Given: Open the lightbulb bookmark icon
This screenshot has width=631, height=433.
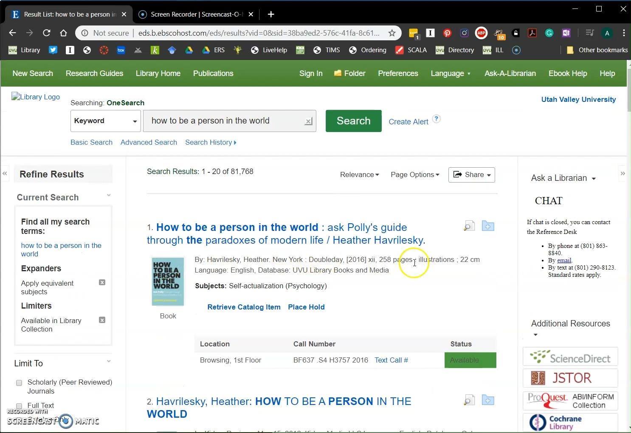Looking at the screenshot, I should [x=238, y=50].
